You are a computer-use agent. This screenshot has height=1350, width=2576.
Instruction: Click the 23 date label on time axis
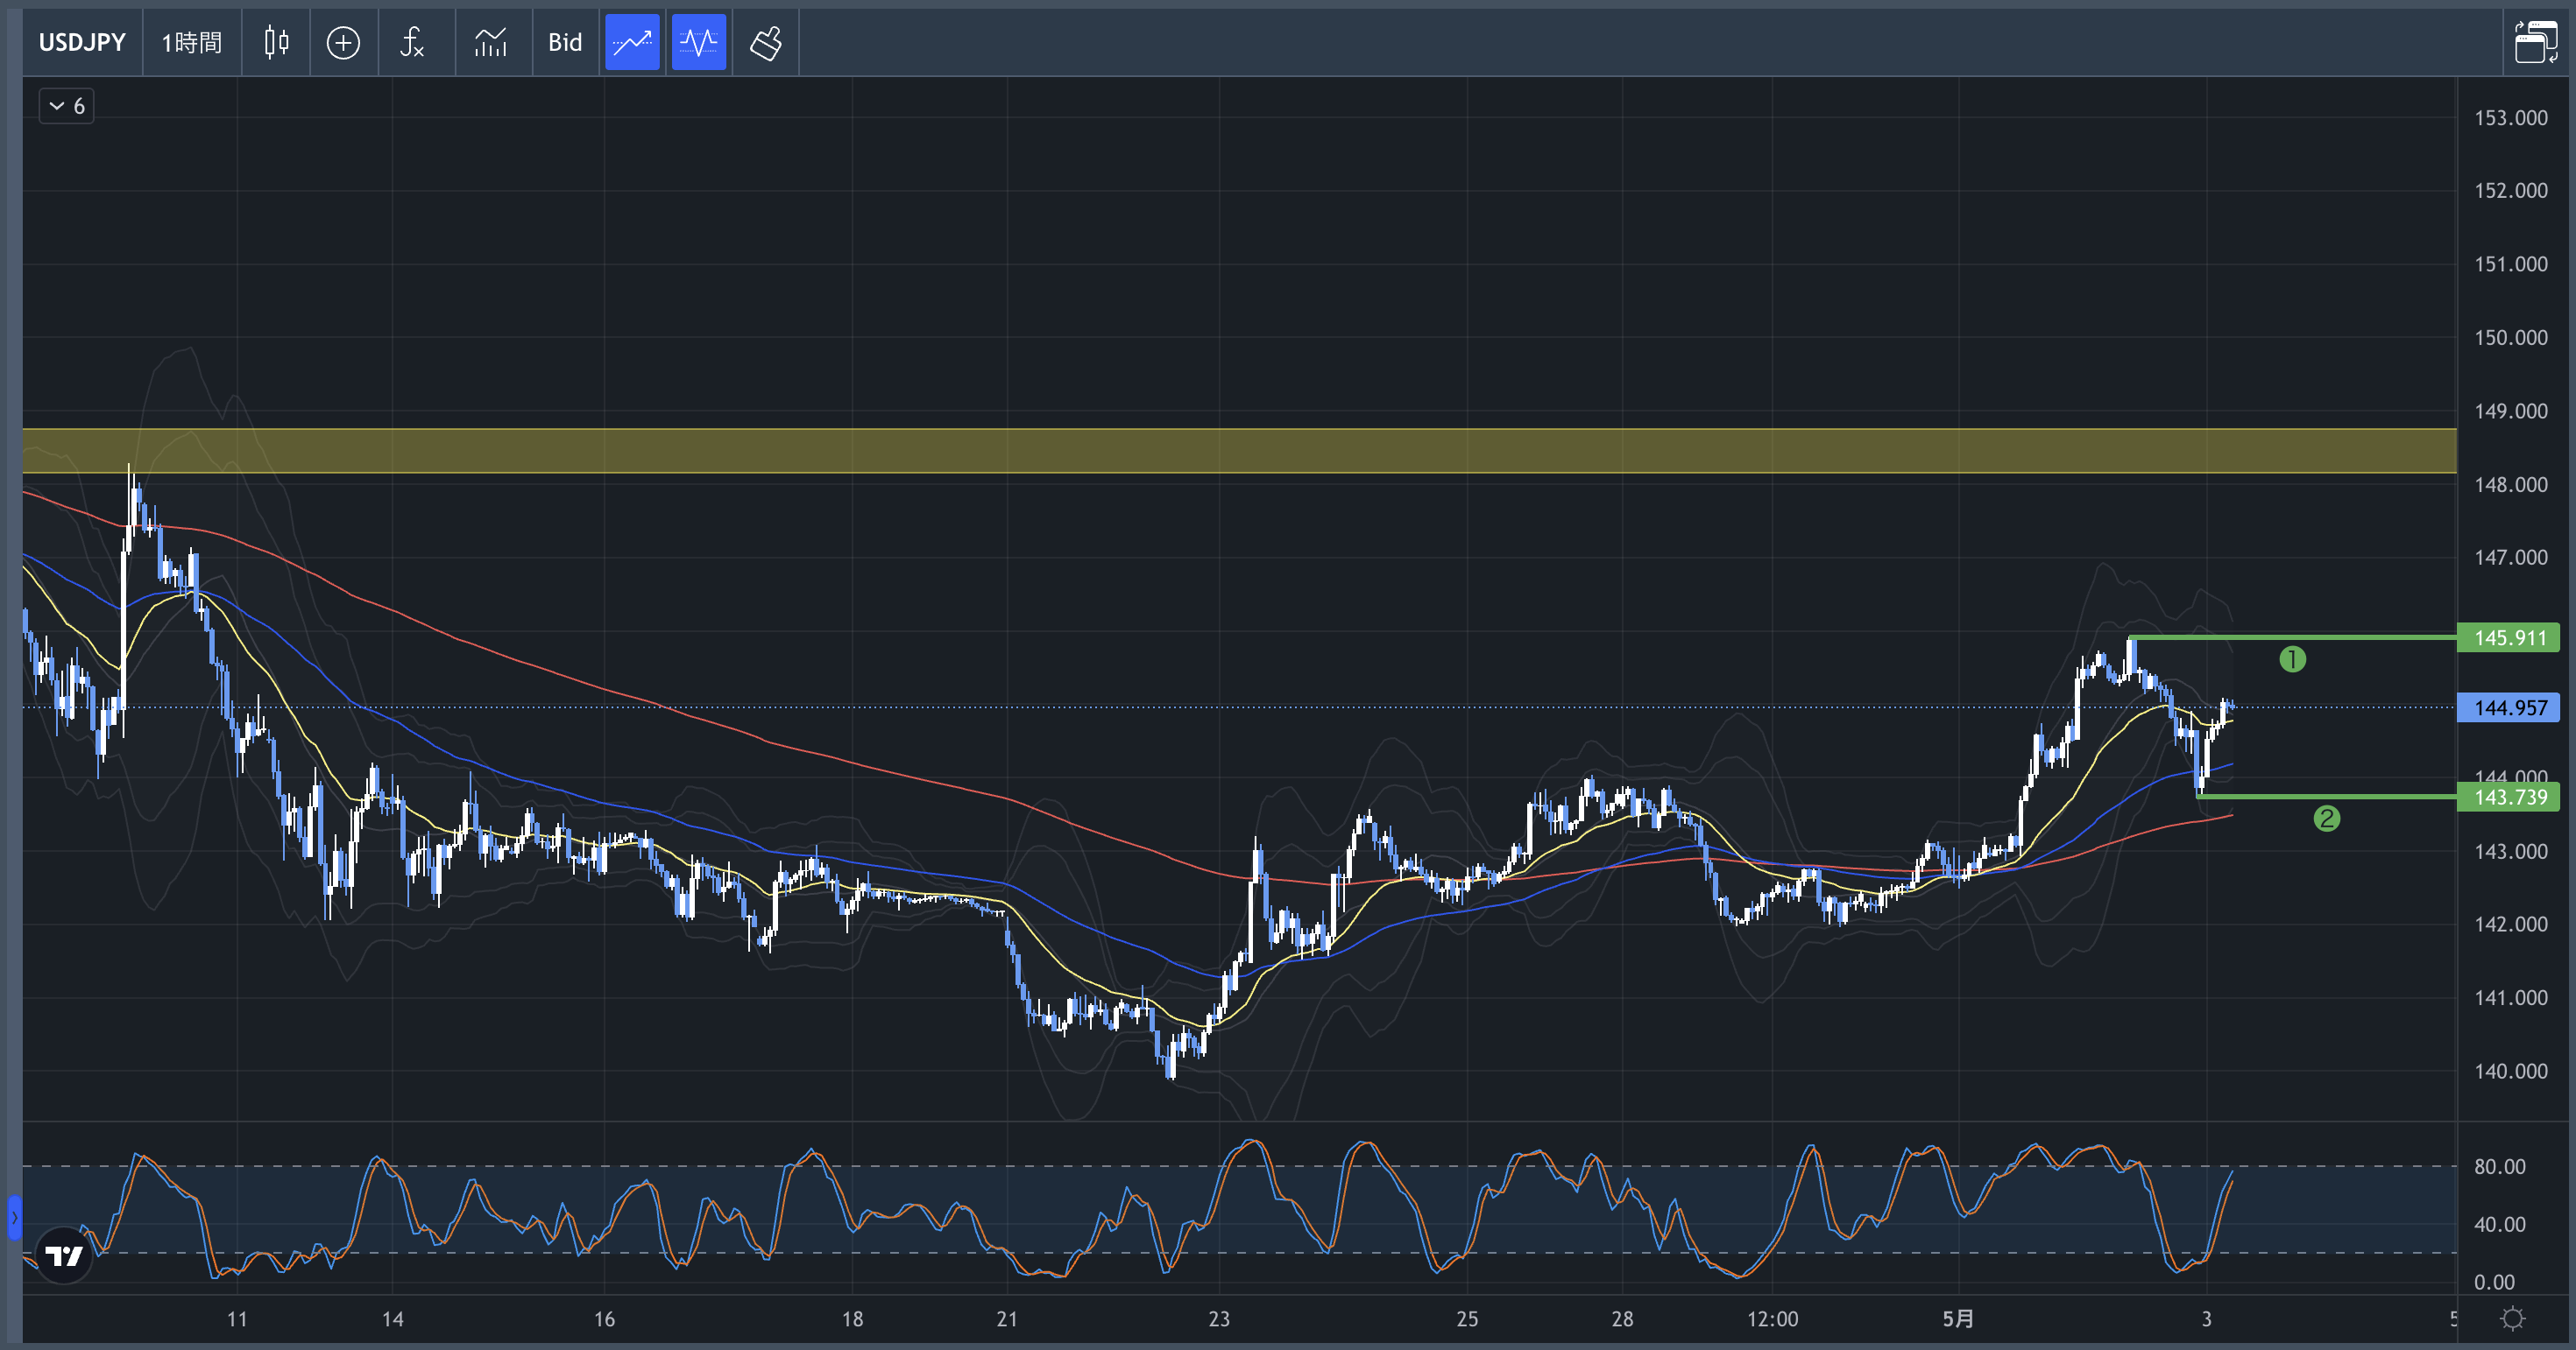click(x=1219, y=1319)
